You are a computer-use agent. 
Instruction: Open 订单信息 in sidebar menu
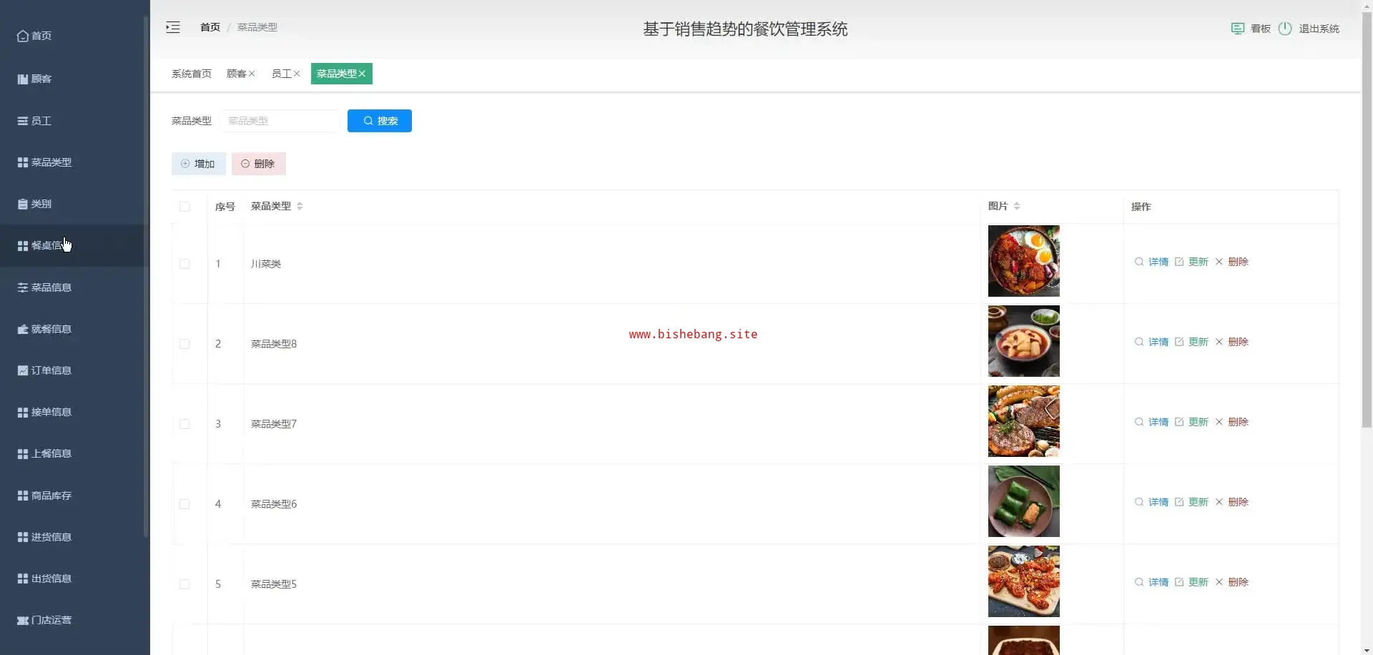click(x=74, y=370)
